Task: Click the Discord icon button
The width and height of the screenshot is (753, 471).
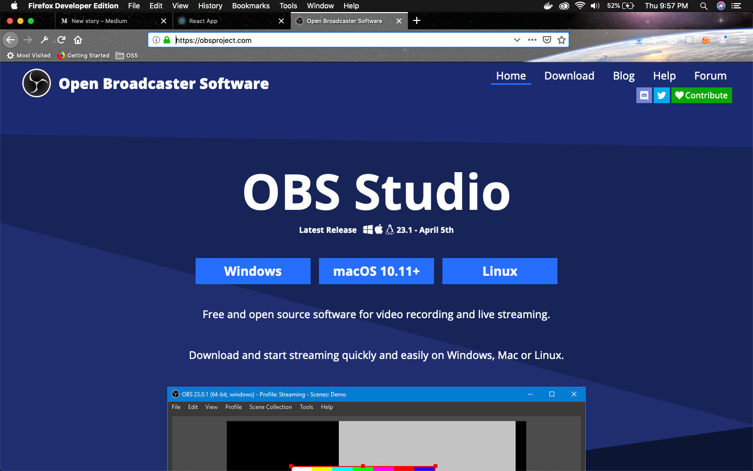Action: (x=644, y=95)
